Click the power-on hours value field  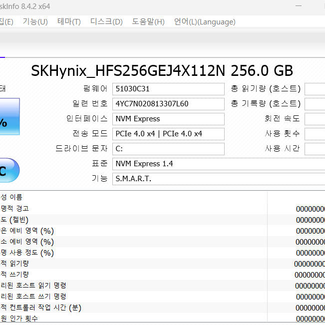(x=315, y=149)
